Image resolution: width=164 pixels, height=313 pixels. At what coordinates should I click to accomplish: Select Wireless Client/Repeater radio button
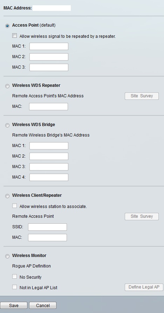coord(7,196)
